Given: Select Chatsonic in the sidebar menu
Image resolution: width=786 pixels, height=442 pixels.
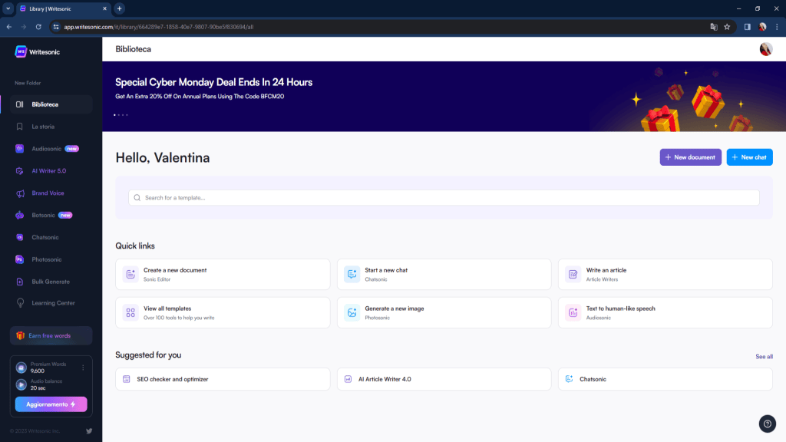Looking at the screenshot, I should (x=46, y=238).
